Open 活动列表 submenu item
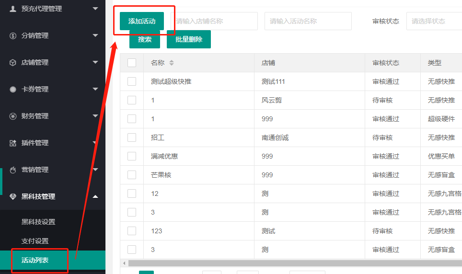 click(x=35, y=260)
